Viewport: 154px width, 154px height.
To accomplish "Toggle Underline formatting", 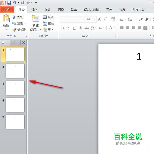I will 74,28.
